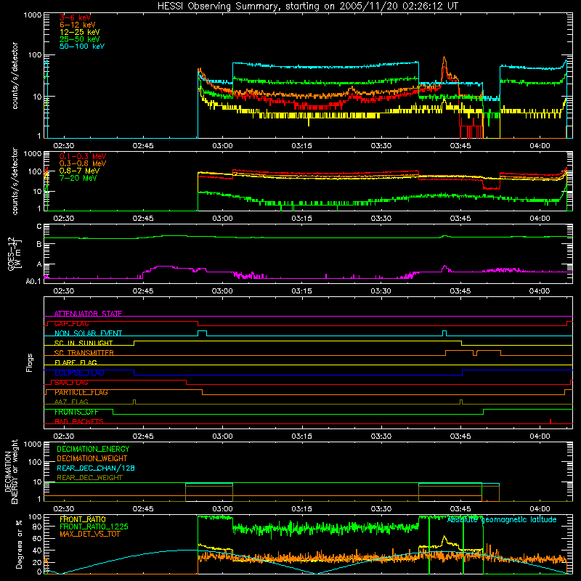
Task: Click the AAZ_FLAG pulse near 02:43
Action: pyautogui.click(x=134, y=402)
